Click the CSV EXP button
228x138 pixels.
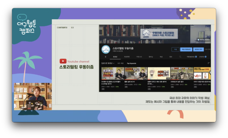pyautogui.click(x=208, y=49)
